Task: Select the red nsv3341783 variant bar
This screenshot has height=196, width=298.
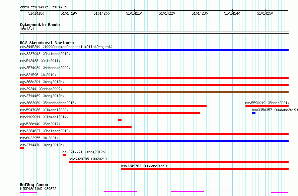Action: [x=205, y=169]
